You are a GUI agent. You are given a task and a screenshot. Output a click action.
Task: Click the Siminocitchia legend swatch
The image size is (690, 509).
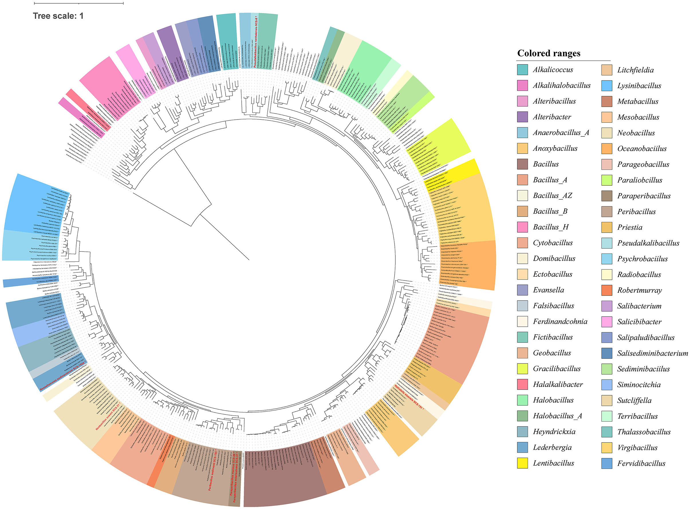click(607, 384)
